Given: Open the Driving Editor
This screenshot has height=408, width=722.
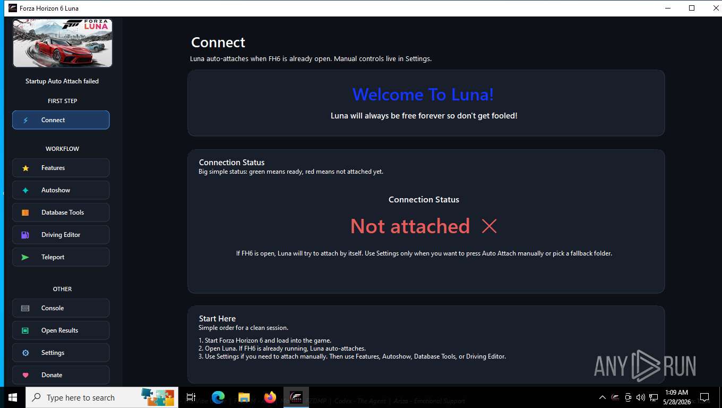Looking at the screenshot, I should click(x=61, y=235).
